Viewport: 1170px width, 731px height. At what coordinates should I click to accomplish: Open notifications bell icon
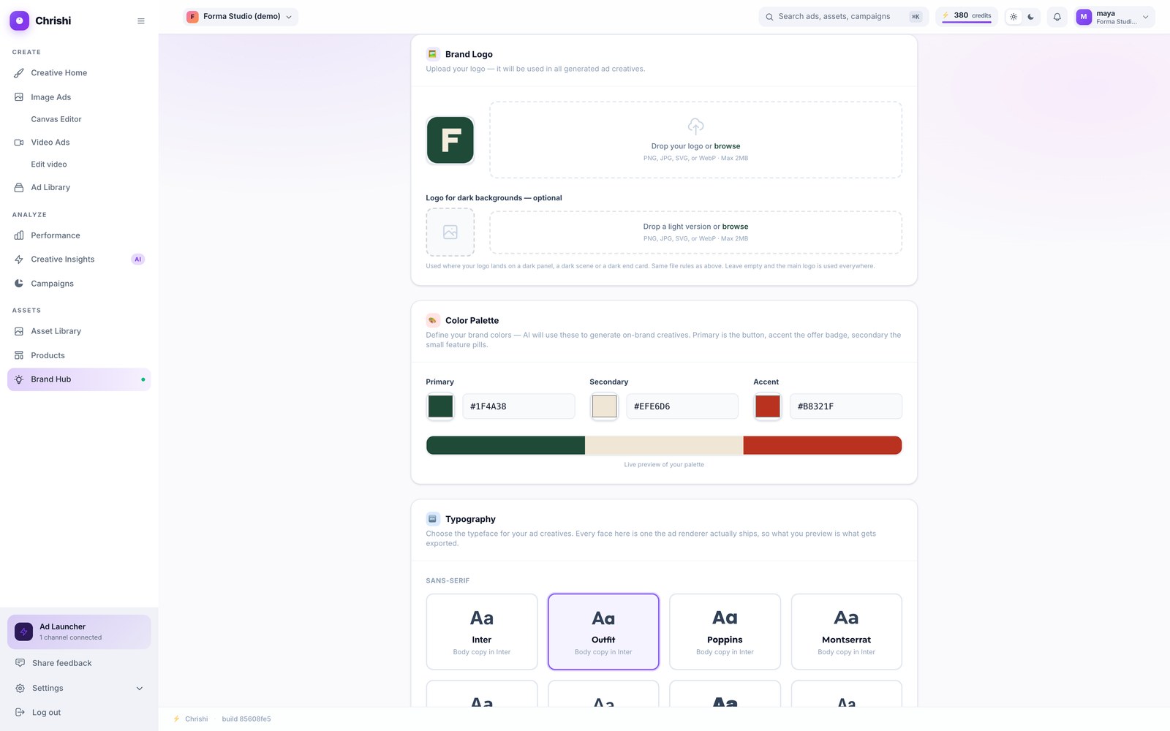(x=1057, y=17)
